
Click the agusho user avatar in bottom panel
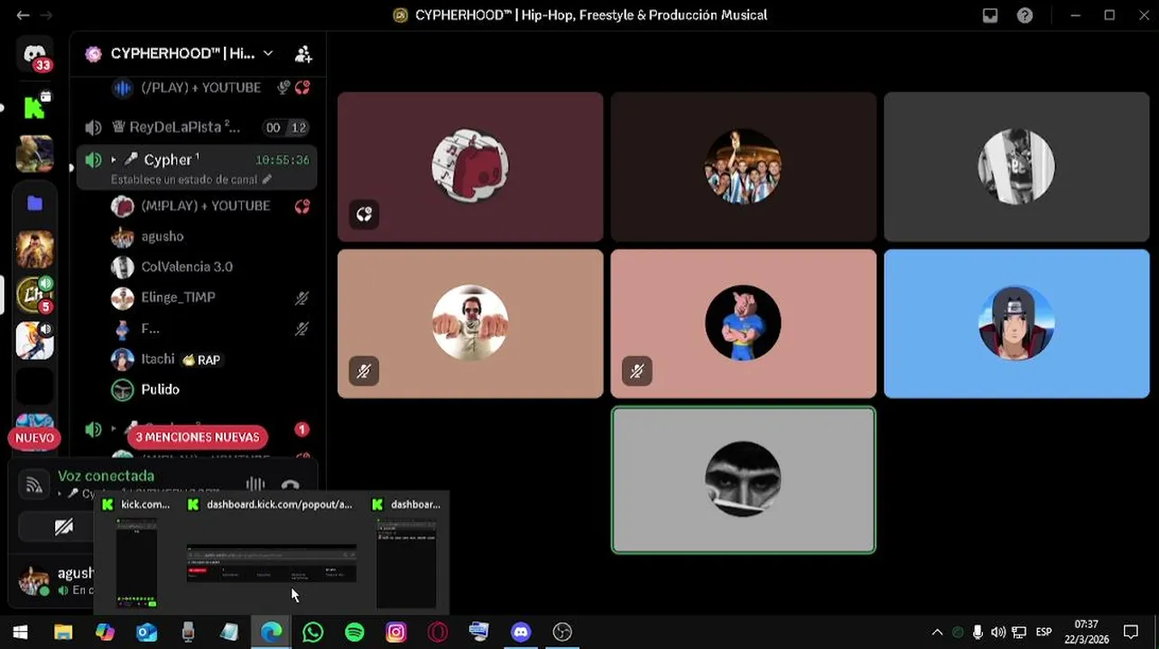pyautogui.click(x=34, y=580)
